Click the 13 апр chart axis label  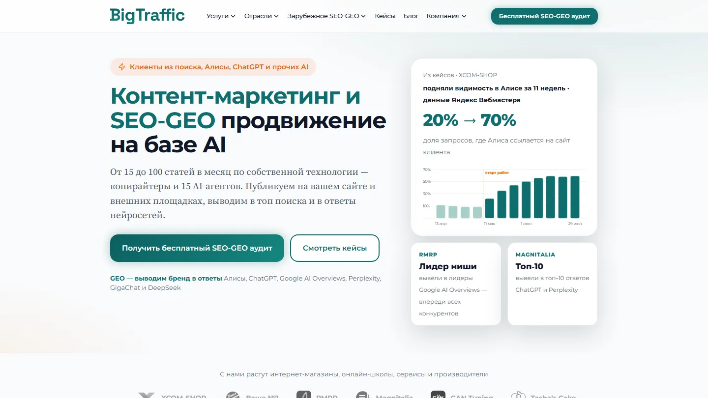[441, 224]
